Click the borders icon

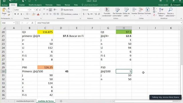point(27,14)
